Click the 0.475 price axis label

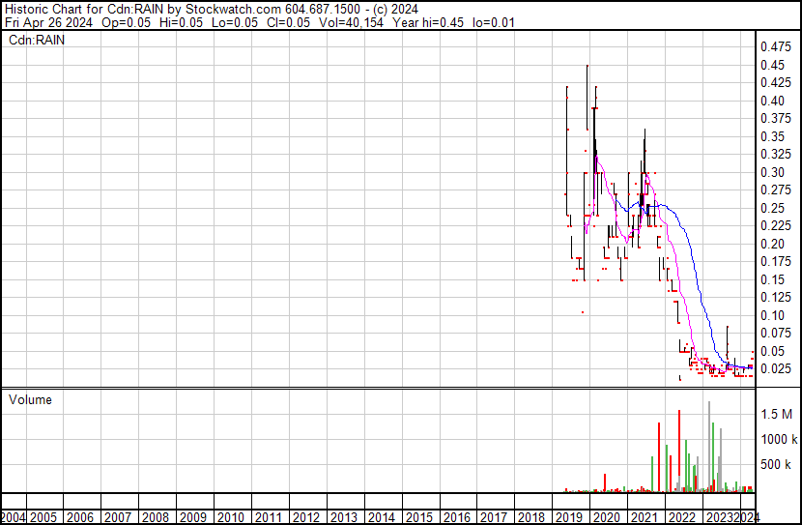pyautogui.click(x=776, y=46)
